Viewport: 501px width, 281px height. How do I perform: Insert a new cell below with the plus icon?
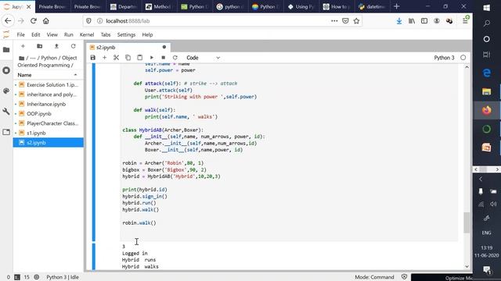pyautogui.click(x=104, y=58)
